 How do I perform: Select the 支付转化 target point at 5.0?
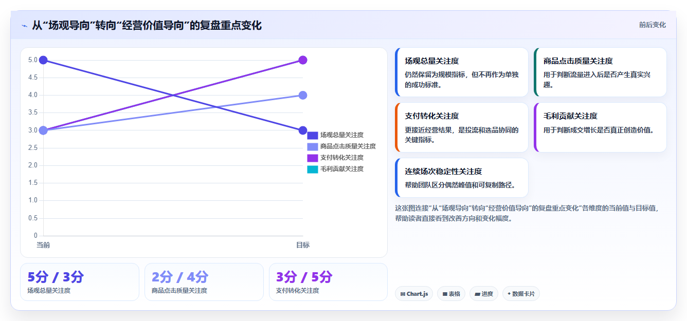pyautogui.click(x=303, y=60)
